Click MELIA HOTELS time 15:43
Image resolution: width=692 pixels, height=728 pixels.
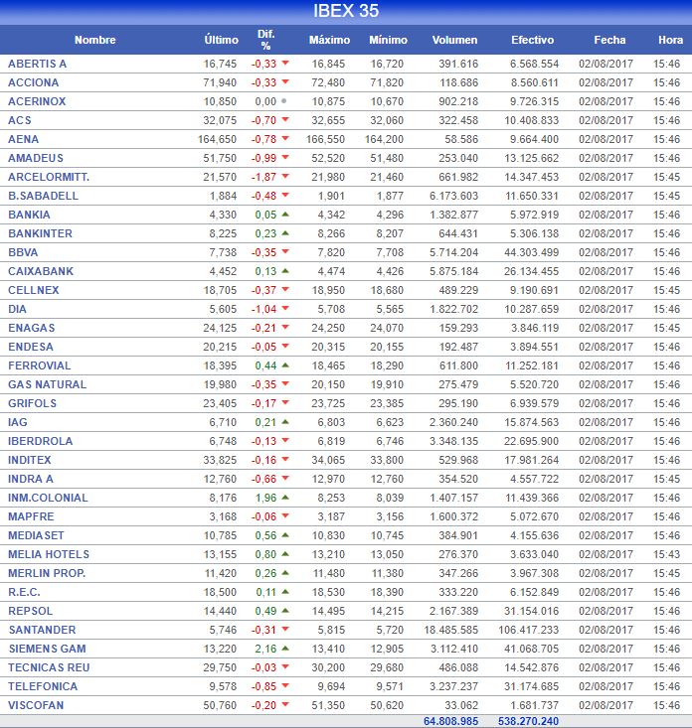(x=667, y=554)
